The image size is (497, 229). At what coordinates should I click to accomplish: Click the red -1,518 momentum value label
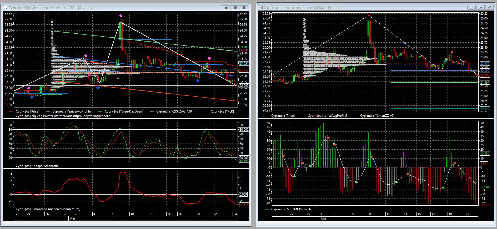(x=244, y=205)
